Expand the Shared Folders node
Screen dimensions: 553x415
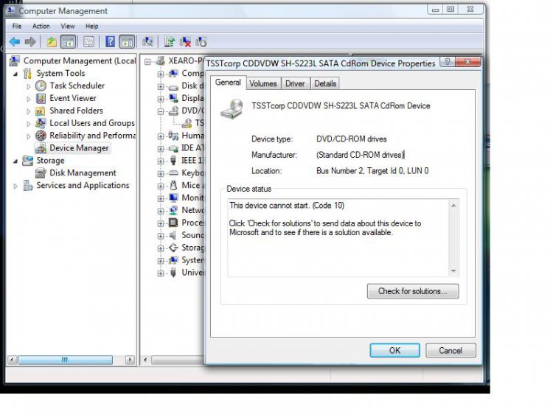click(x=29, y=111)
